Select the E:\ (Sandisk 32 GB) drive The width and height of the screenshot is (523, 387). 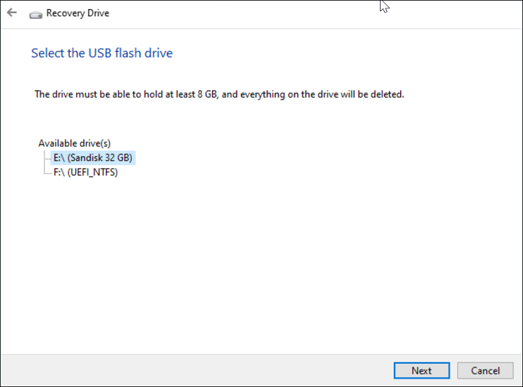(92, 158)
